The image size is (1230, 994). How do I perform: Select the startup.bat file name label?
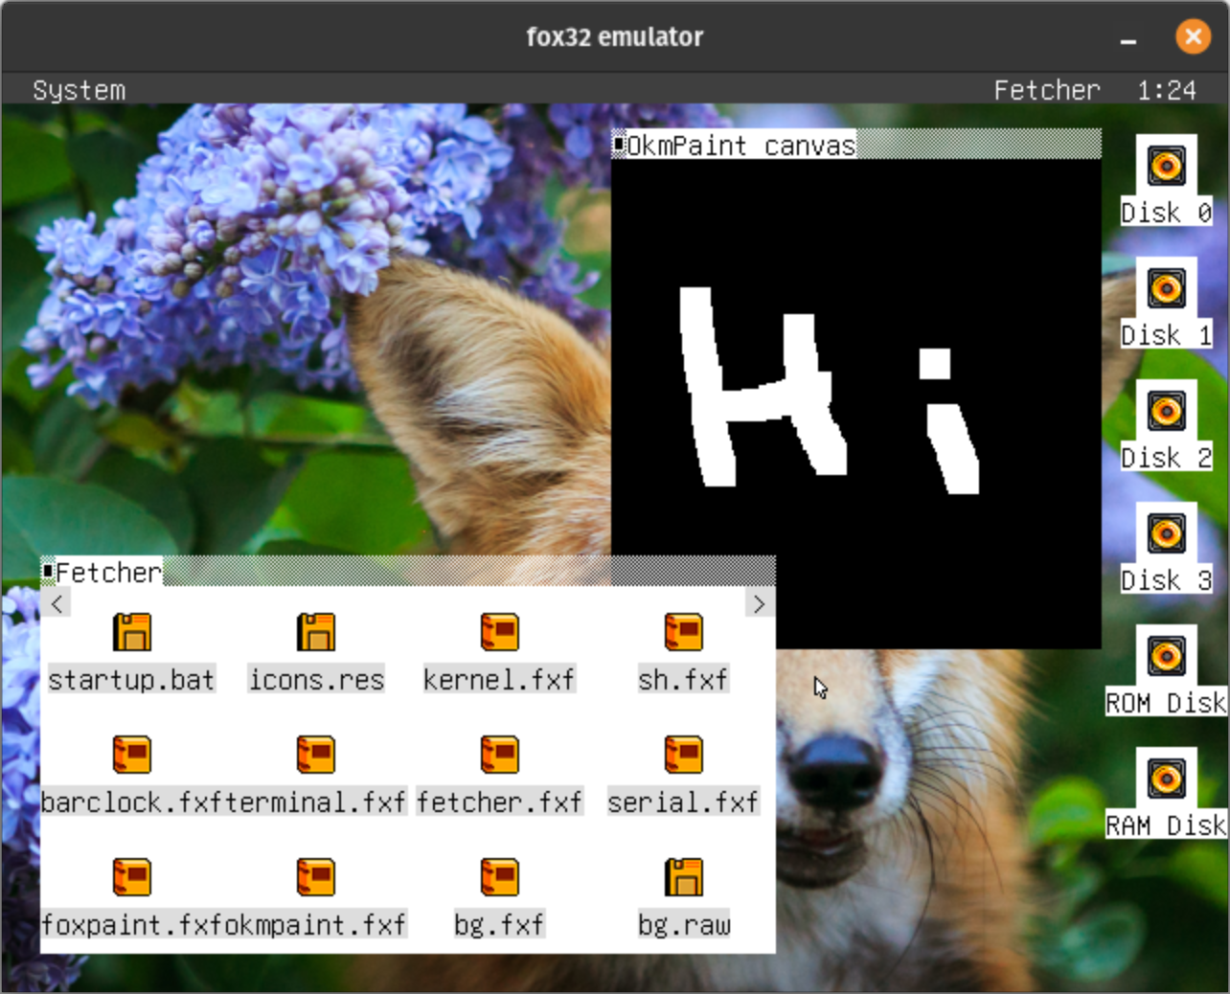pyautogui.click(x=132, y=679)
